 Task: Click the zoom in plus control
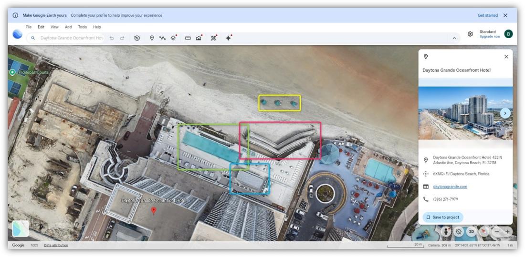tap(507, 231)
